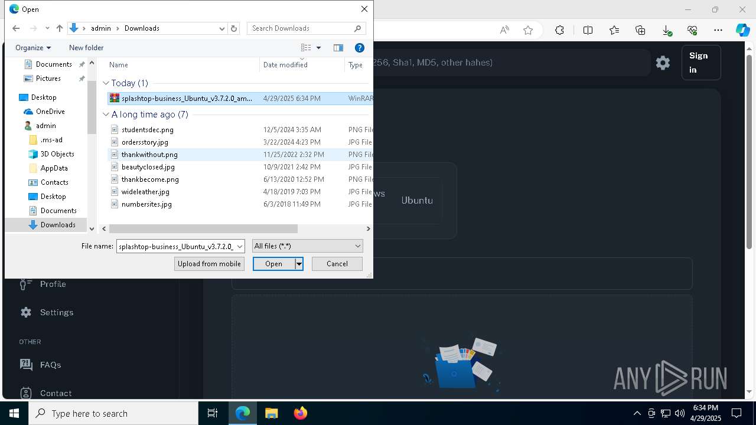
Task: Open Edge Settings and more menu
Action: coord(718,30)
